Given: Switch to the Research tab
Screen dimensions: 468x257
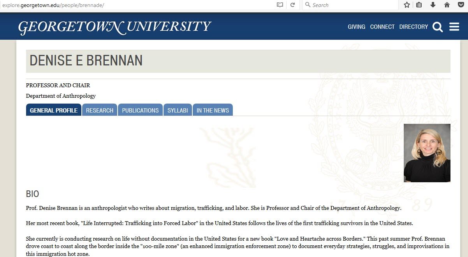Looking at the screenshot, I should tap(100, 110).
